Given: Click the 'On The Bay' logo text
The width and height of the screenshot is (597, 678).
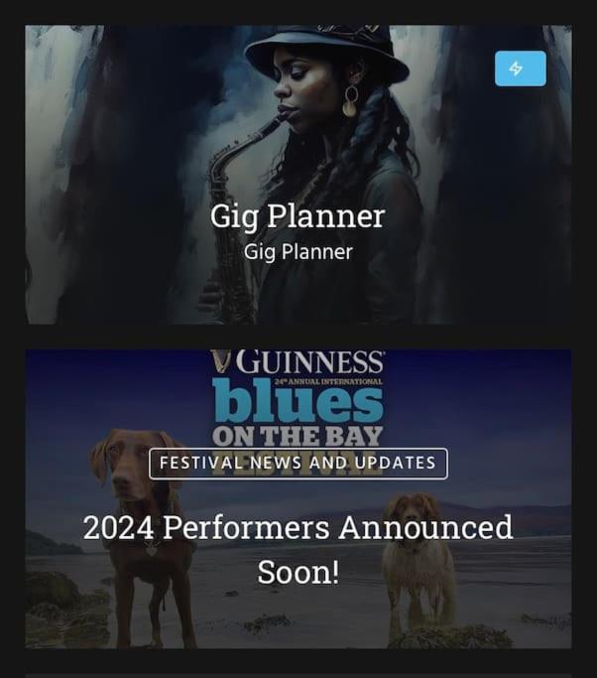Looking at the screenshot, I should pyautogui.click(x=298, y=437).
